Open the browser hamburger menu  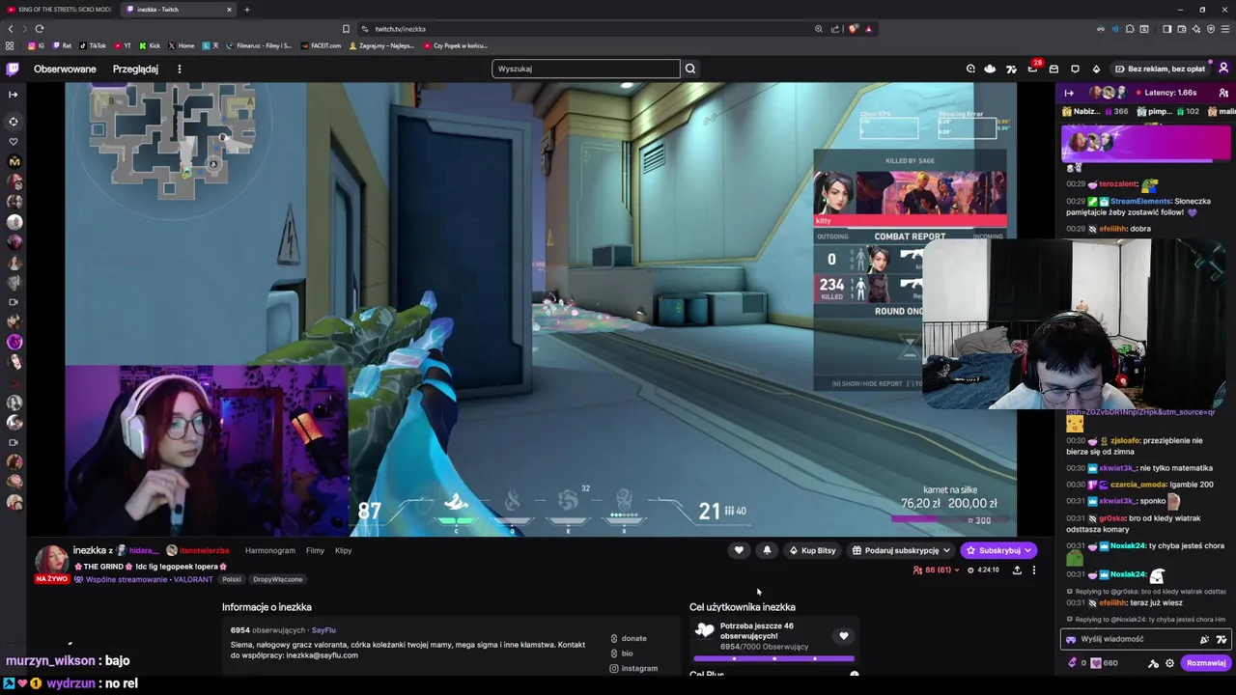point(1223,29)
